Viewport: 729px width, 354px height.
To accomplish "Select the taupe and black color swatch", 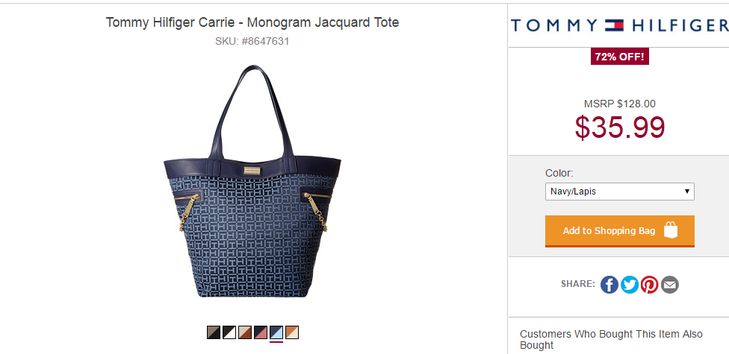I will tap(214, 332).
